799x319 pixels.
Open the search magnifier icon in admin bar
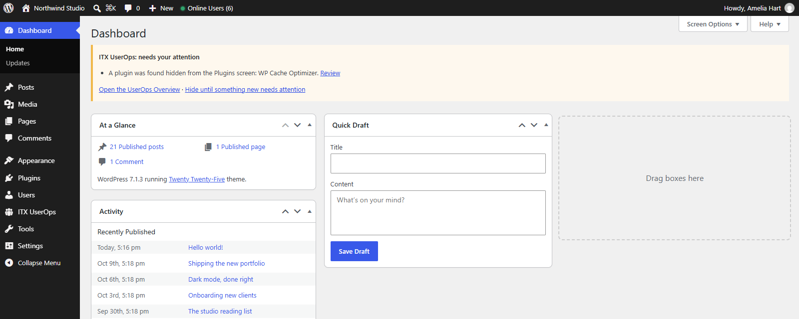(x=97, y=8)
